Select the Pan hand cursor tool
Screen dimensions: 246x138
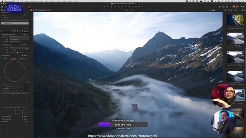108,7
